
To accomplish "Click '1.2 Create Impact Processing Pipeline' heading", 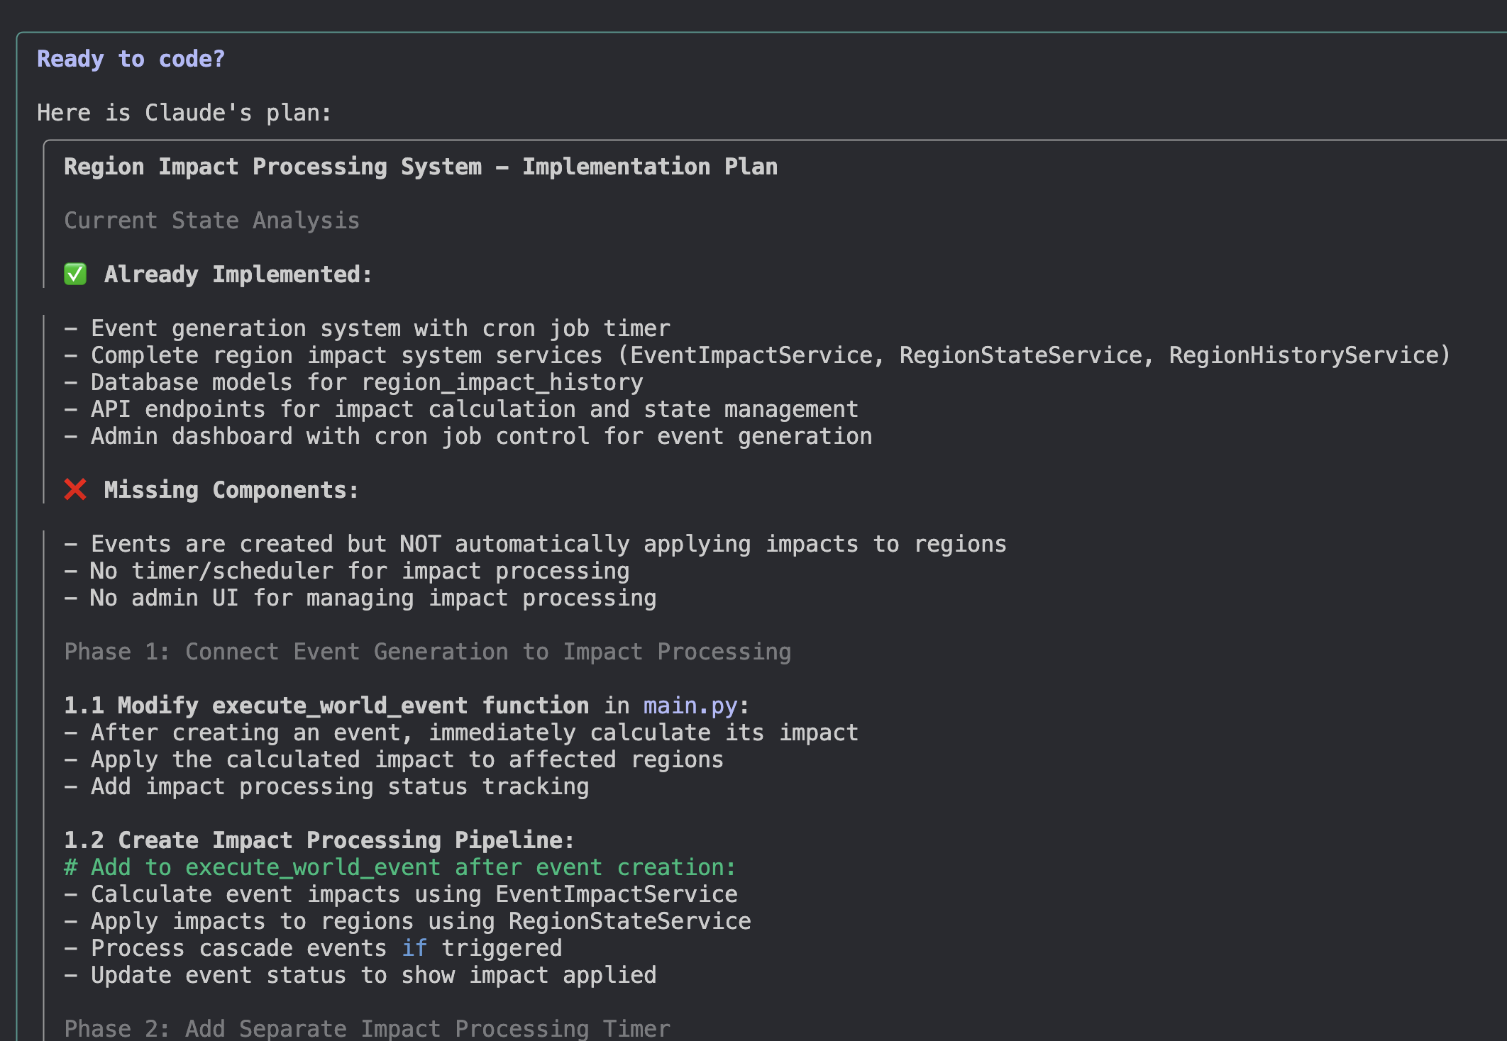I will coord(319,840).
